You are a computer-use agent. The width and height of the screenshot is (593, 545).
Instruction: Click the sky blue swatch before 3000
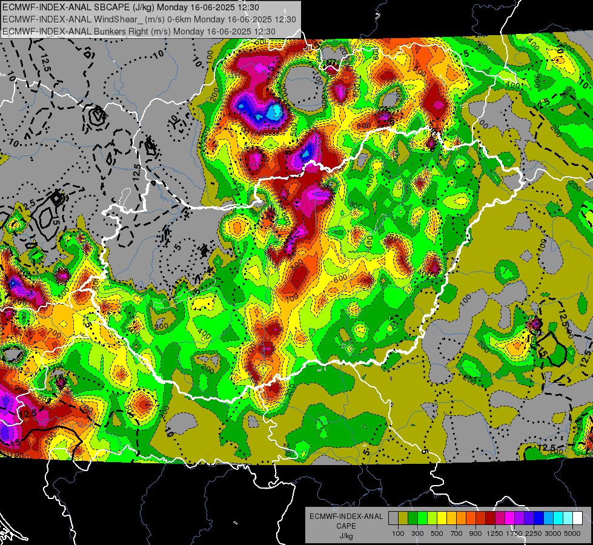point(548,518)
